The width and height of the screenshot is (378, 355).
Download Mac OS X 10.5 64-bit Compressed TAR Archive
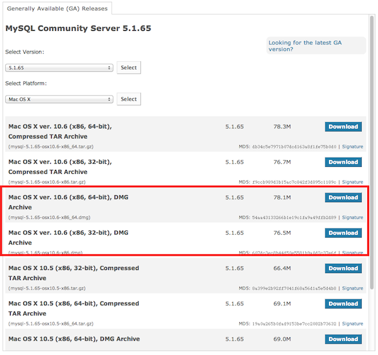[343, 303]
